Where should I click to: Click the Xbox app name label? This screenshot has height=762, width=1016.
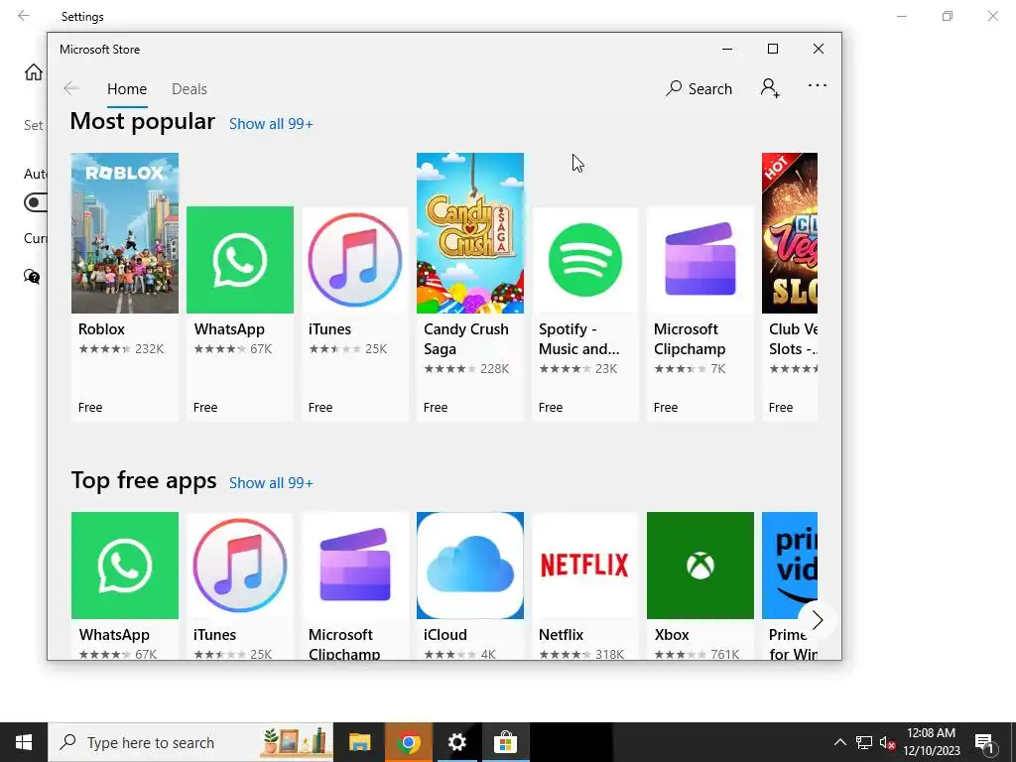(672, 635)
